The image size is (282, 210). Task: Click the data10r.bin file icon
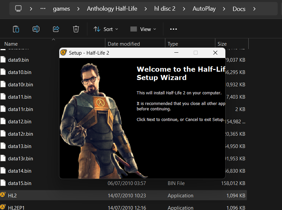tap(3, 84)
